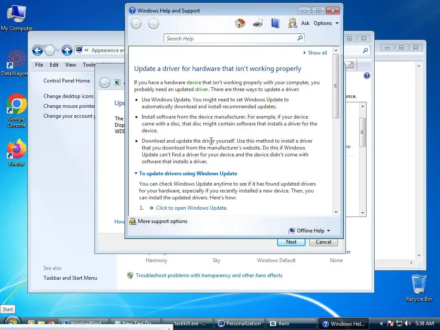Image resolution: width=440 pixels, height=330 pixels.
Task: Select the None screen saver item
Action: point(336,260)
